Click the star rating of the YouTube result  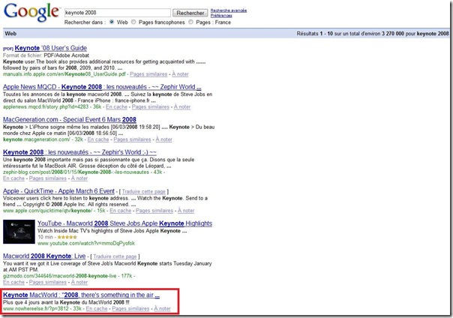point(67,237)
